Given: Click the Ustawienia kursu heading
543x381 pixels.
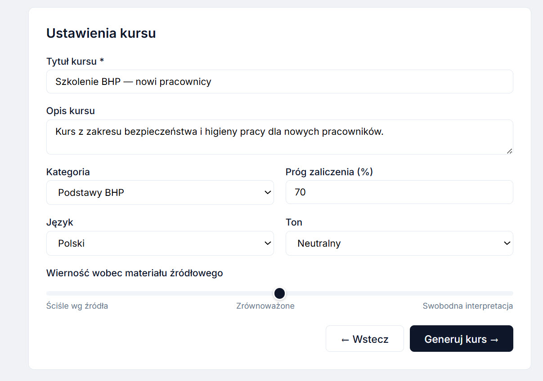Looking at the screenshot, I should (101, 33).
